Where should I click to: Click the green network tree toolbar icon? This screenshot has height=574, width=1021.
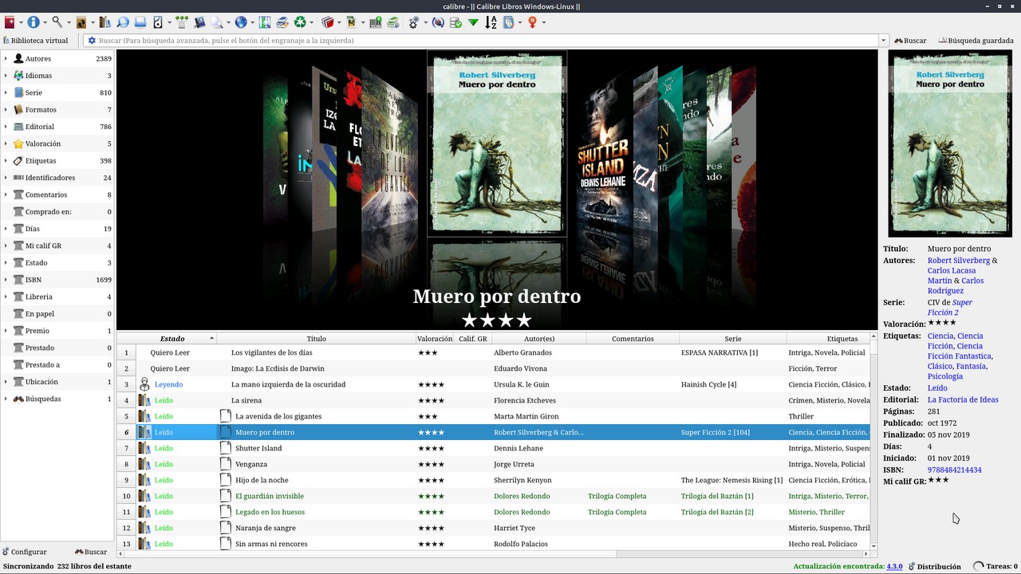[182, 22]
